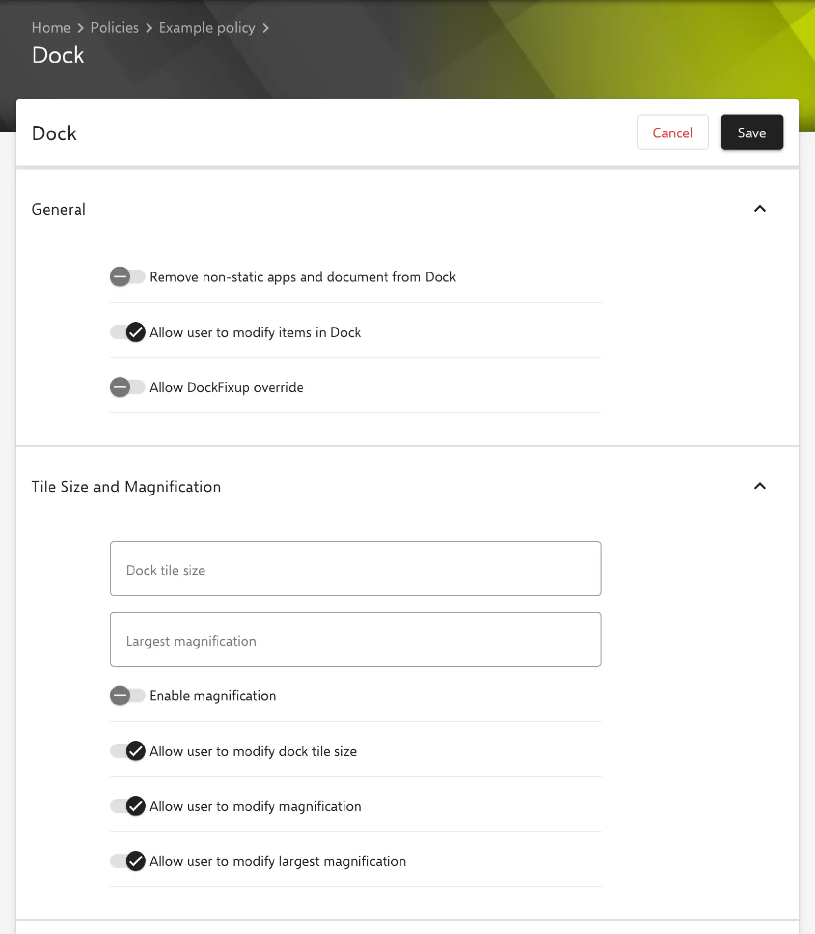This screenshot has width=815, height=934.
Task: Save the Dock settings
Action: (752, 132)
